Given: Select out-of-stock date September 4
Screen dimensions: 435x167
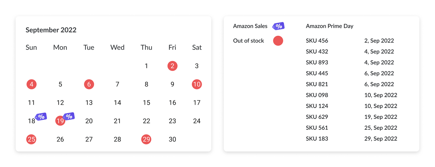Looking at the screenshot, I should (32, 84).
